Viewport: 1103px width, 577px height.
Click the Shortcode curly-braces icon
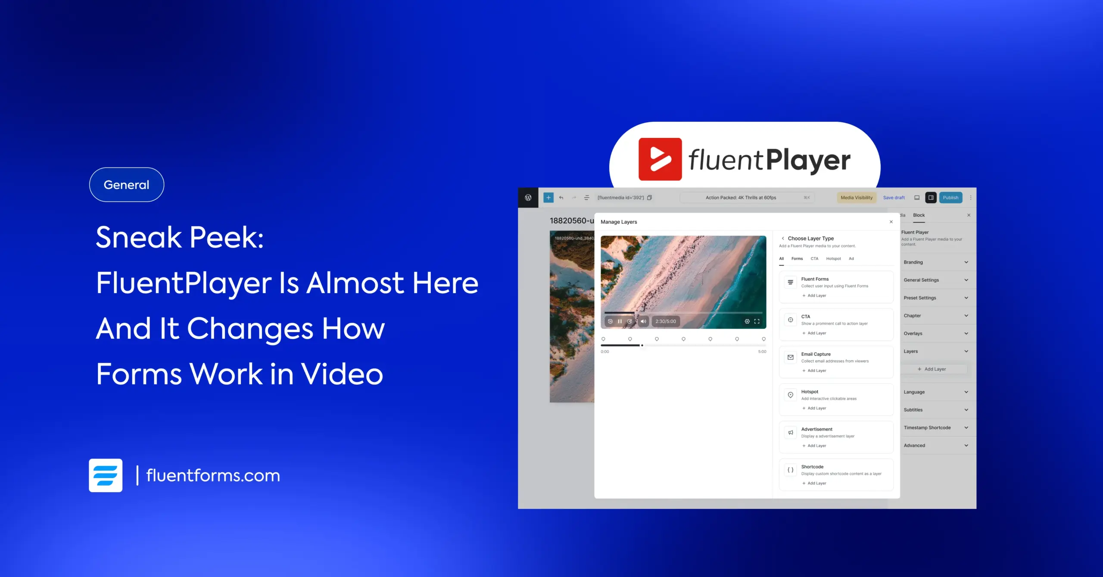tap(790, 470)
